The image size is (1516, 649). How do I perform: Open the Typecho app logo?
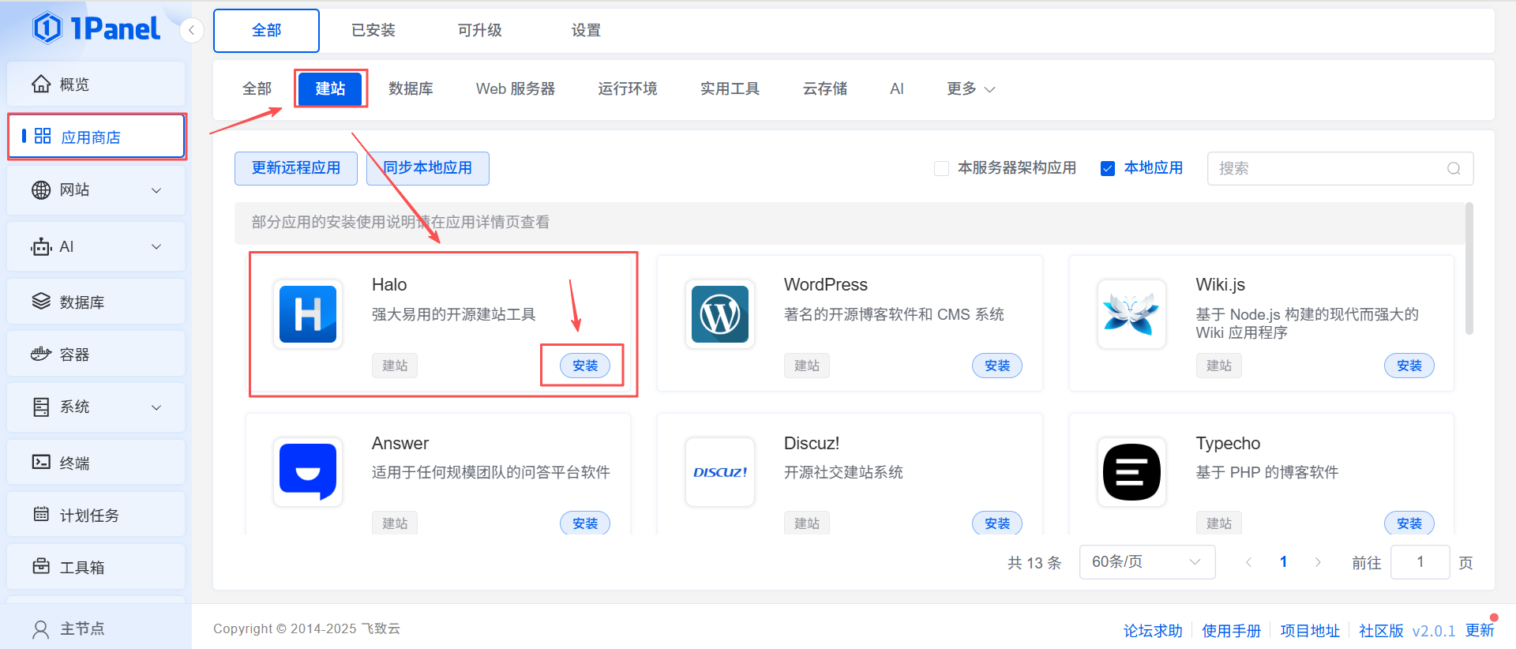1131,472
